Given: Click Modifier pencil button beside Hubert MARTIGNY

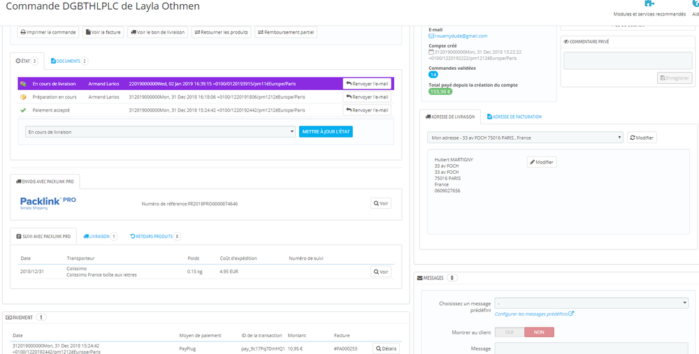Looking at the screenshot, I should [x=542, y=162].
